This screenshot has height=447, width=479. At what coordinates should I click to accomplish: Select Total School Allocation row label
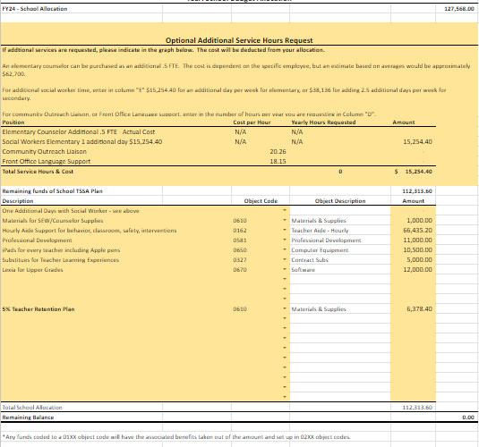tap(32, 408)
